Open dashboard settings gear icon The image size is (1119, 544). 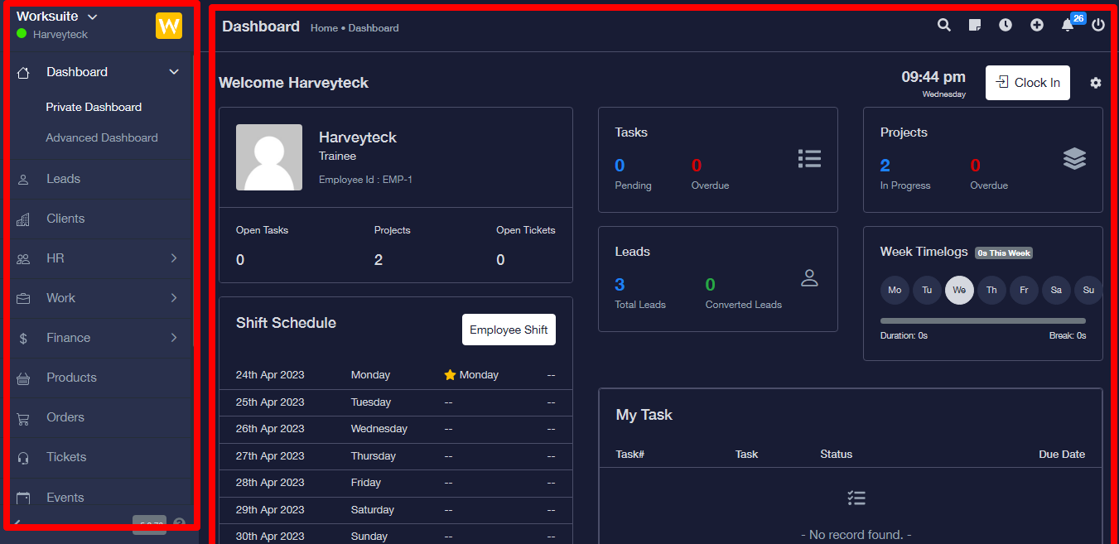coord(1096,83)
